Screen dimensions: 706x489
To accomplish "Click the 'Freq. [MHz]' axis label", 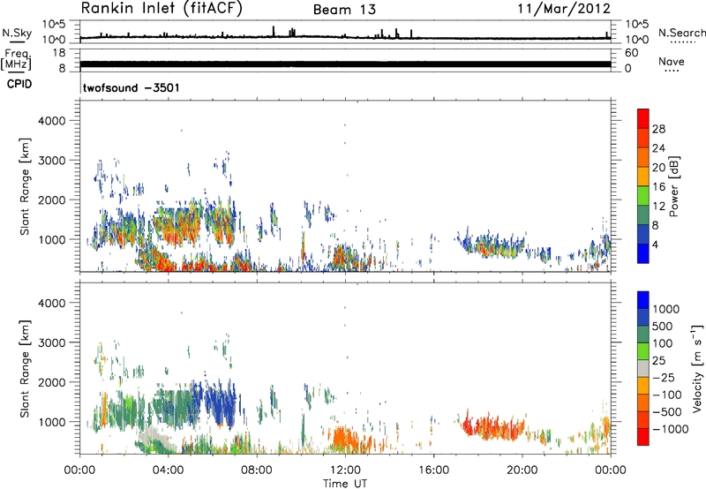I will coord(16,59).
